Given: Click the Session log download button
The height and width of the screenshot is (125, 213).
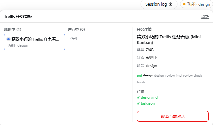Looking at the screenshot, I should click(159, 4).
